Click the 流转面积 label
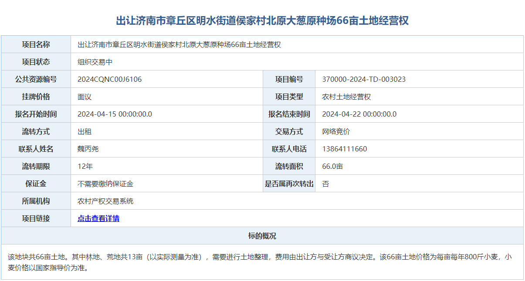525x281 pixels. [x=289, y=166]
